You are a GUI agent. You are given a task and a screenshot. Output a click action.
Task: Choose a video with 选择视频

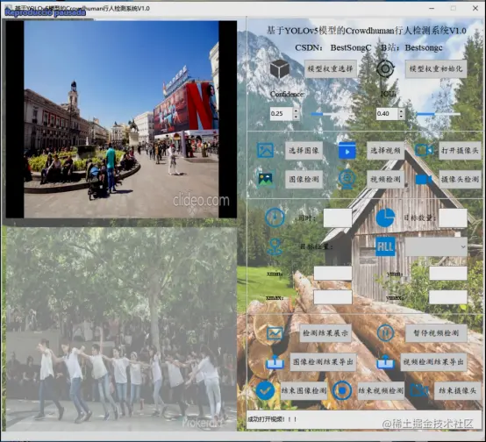click(x=385, y=151)
